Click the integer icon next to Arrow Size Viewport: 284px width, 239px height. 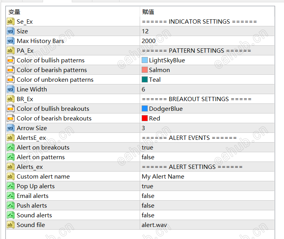pyautogui.click(x=10, y=128)
